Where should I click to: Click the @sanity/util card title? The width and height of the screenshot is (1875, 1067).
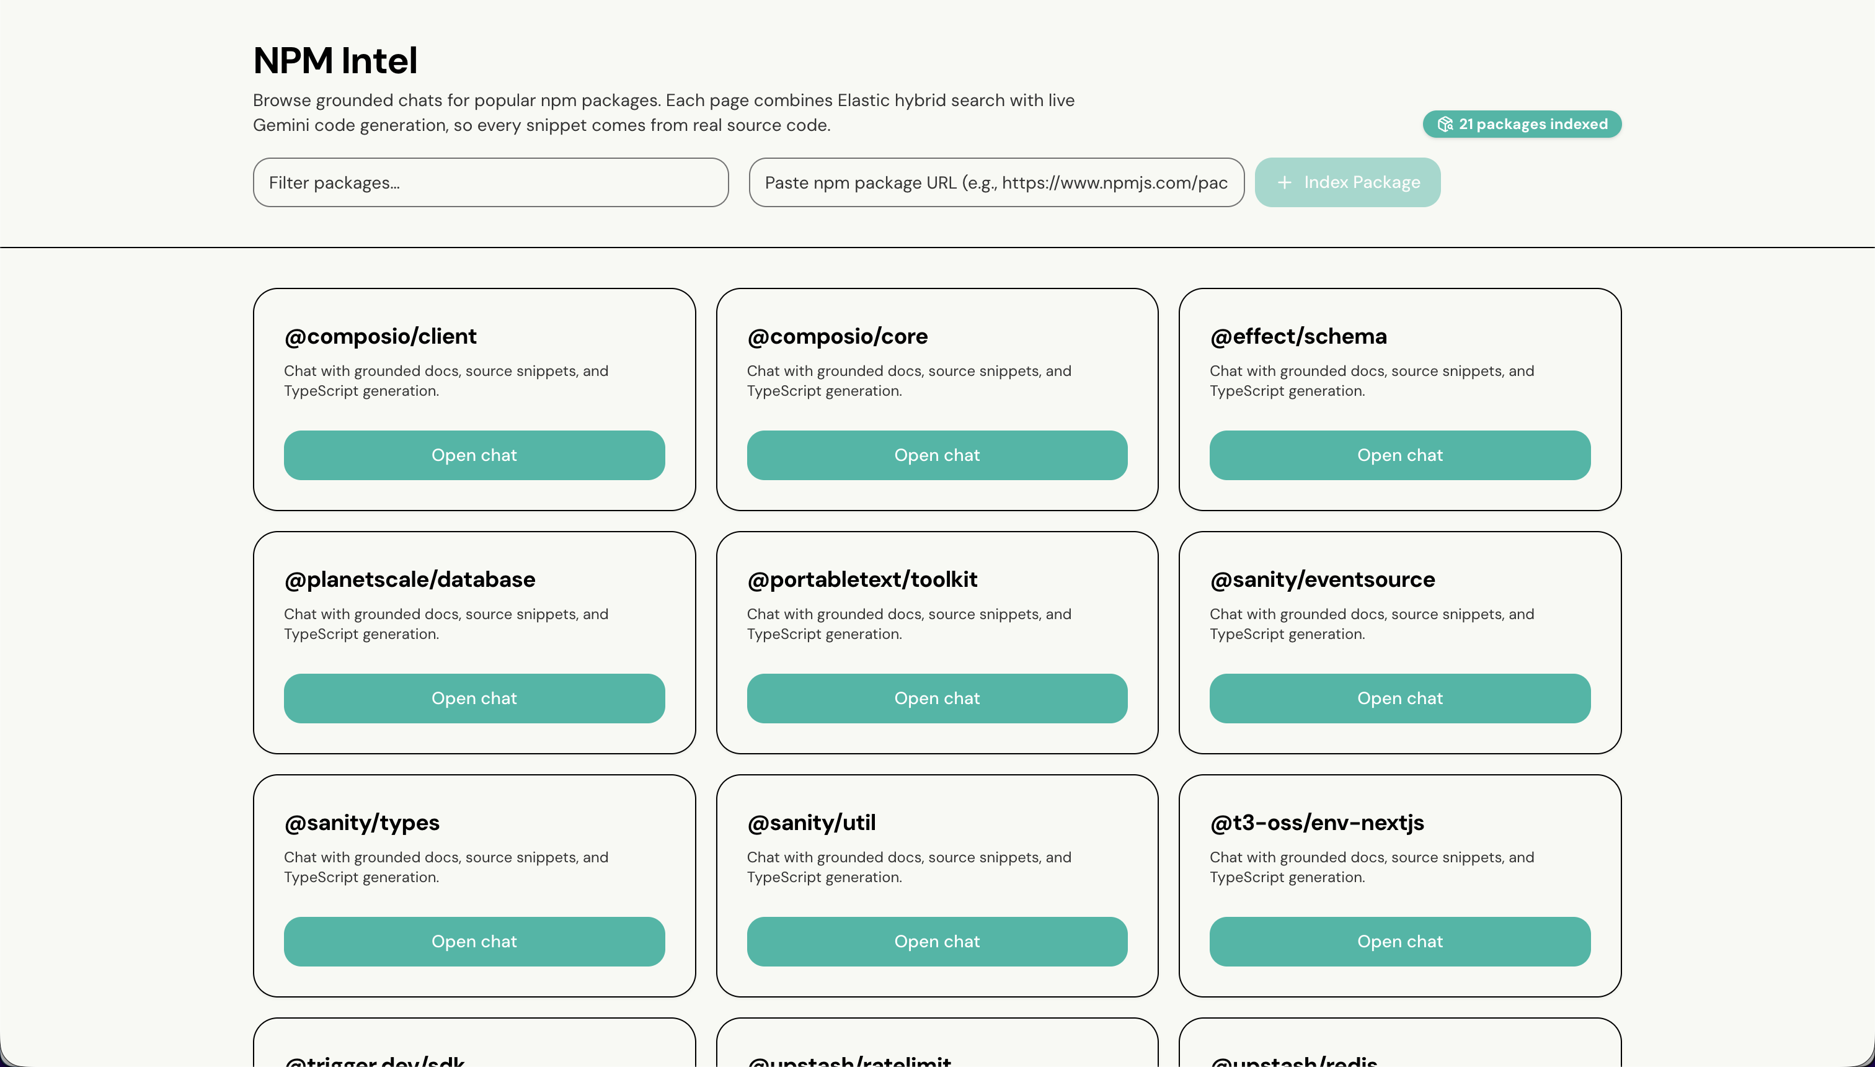(x=811, y=823)
